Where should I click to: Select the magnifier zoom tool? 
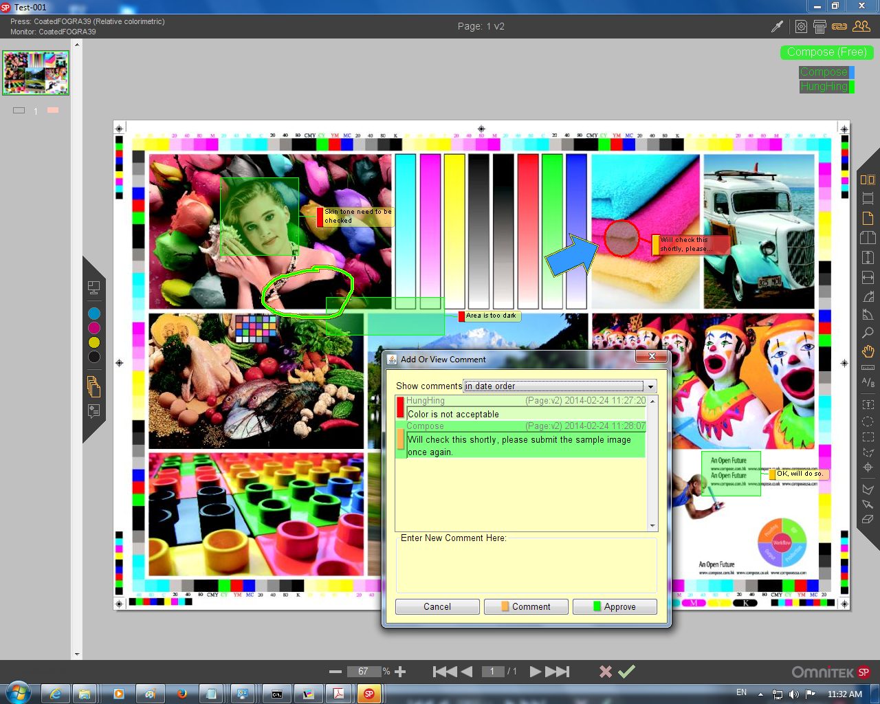[868, 333]
